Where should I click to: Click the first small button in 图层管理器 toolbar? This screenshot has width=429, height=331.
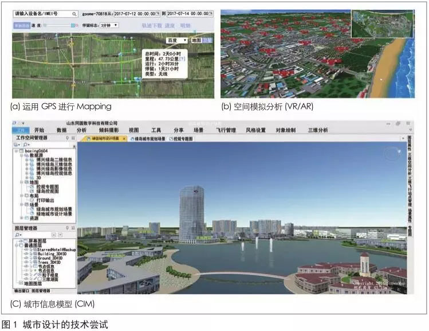click(x=54, y=235)
